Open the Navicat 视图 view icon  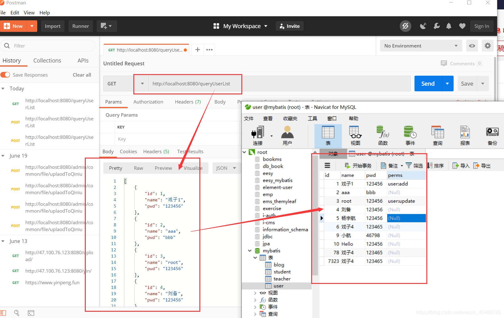(355, 135)
